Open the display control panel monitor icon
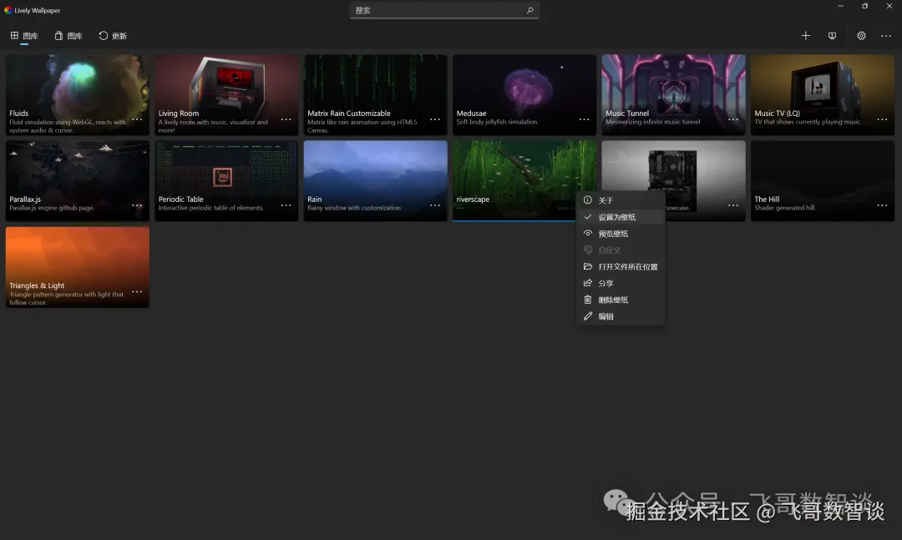The width and height of the screenshot is (902, 540). [x=832, y=36]
